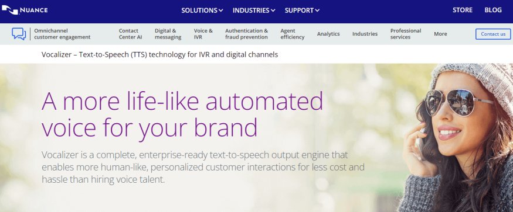Open the Industries dropdown in the top bar

point(254,11)
